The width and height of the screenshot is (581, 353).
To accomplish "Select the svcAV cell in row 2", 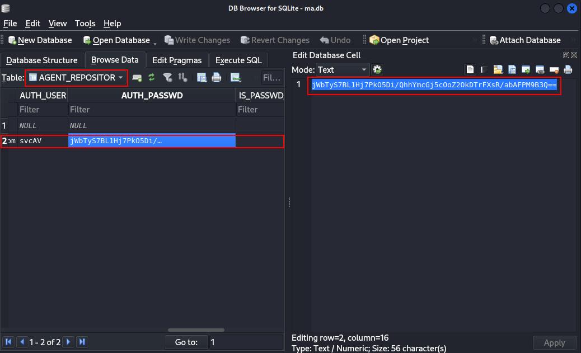I will tap(43, 141).
